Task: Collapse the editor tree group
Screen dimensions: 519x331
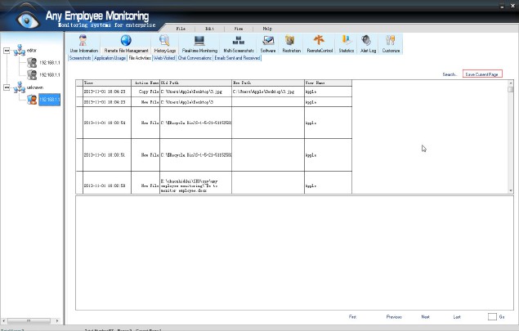Action: pos(7,51)
